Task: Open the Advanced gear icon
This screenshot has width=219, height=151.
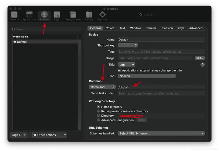Action: 103,16
